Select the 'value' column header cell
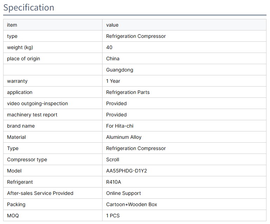The image size is (270, 224). pyautogui.click(x=112, y=25)
